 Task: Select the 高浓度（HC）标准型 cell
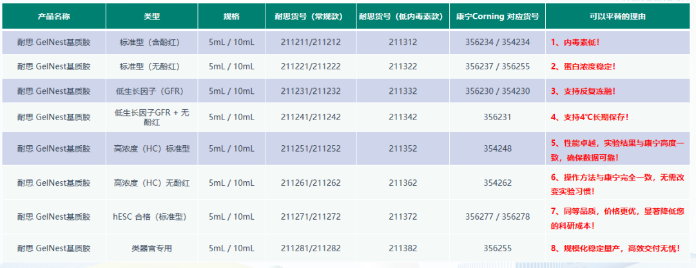pos(152,149)
